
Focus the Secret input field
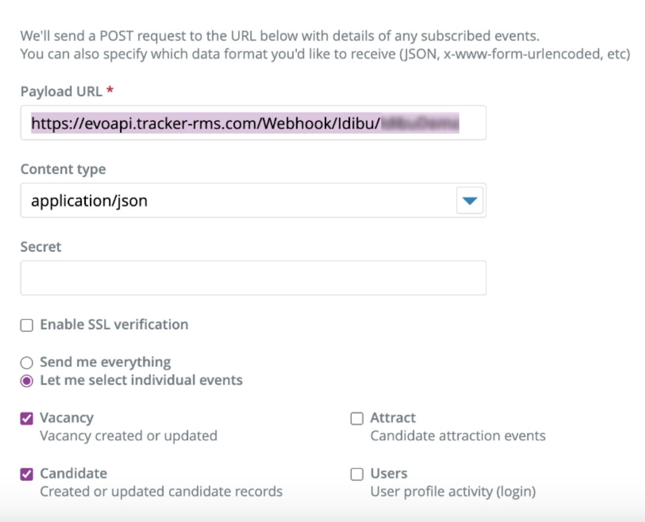253,278
